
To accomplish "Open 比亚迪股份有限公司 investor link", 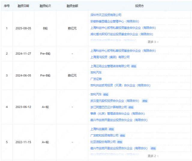I will click(103, 142).
